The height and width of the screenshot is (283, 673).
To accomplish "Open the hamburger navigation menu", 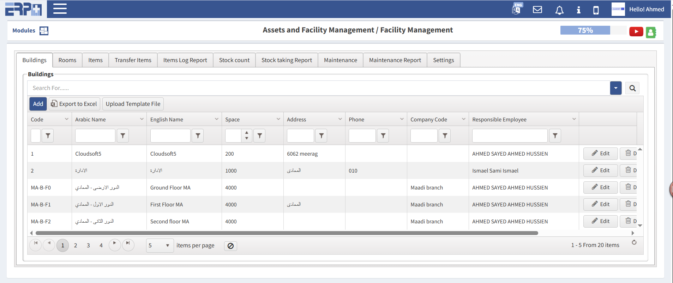I will pyautogui.click(x=60, y=9).
